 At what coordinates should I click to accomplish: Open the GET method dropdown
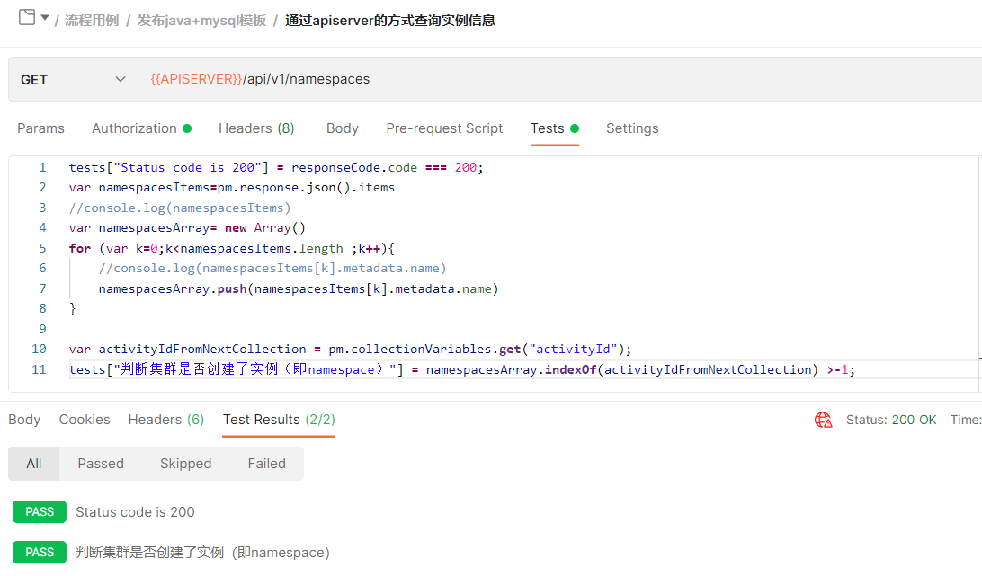[x=73, y=79]
